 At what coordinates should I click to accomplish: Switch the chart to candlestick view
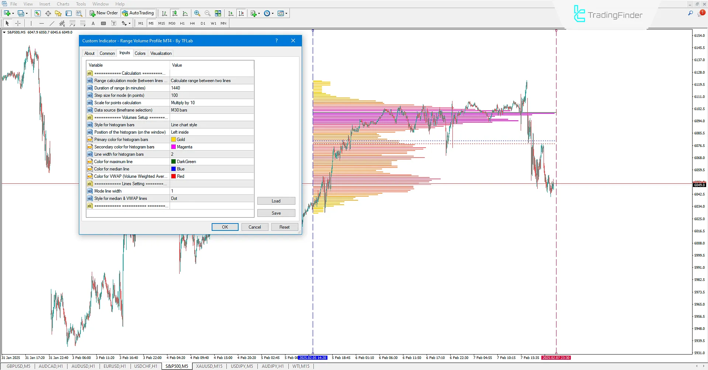(175, 13)
